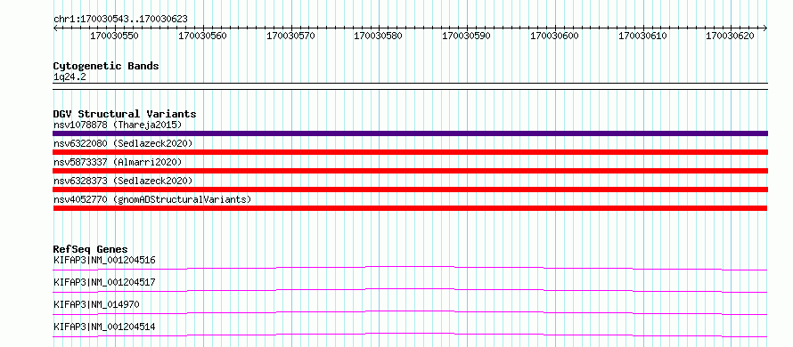Select the Cytogenetic Bands track heading
The image size is (793, 347).
106,66
